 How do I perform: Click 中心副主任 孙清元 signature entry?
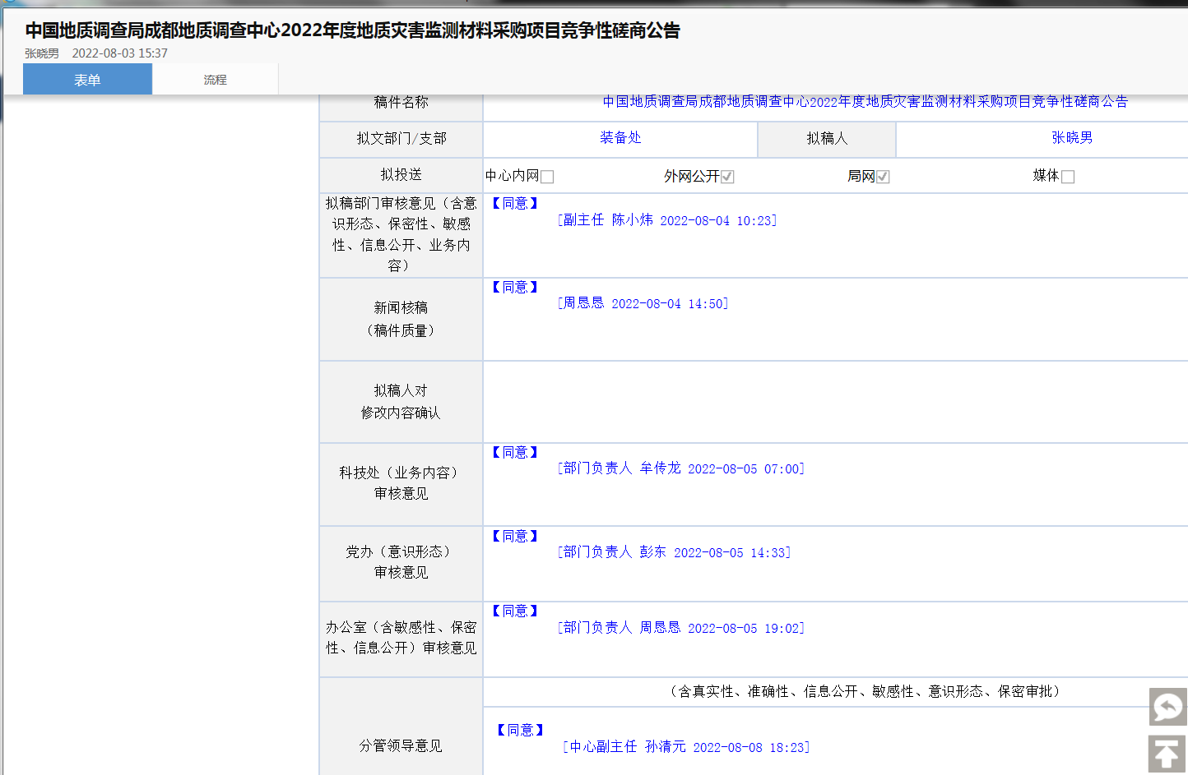pyautogui.click(x=686, y=747)
